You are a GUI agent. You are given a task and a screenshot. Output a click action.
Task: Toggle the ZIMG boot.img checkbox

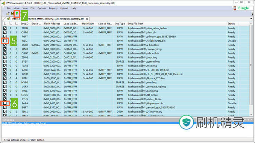pos(5,57)
